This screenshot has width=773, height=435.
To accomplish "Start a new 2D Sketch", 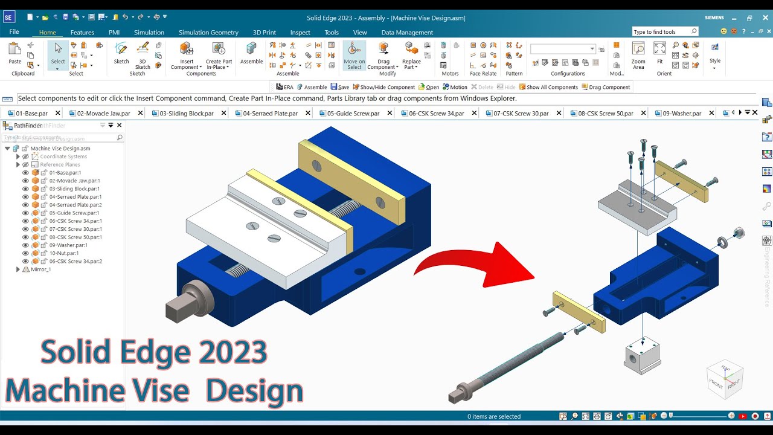I will [121, 53].
